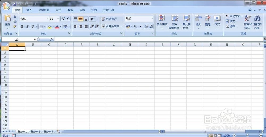The width and height of the screenshot is (266, 137).
Task: Click the Copy icon in clipboard group
Action: (15, 21)
